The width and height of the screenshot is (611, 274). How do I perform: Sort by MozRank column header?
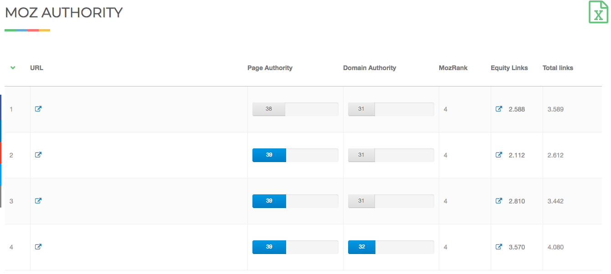453,68
